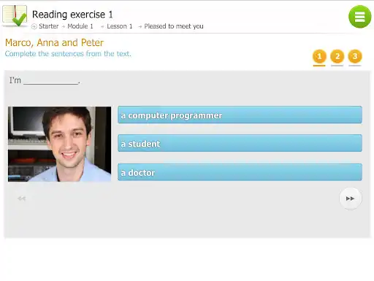Go back with the rewind double-arrow

(22, 199)
